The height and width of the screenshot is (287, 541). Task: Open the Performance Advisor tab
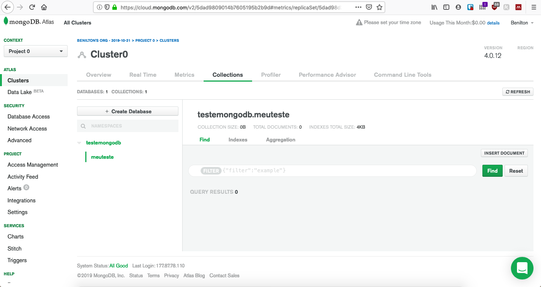pos(327,75)
